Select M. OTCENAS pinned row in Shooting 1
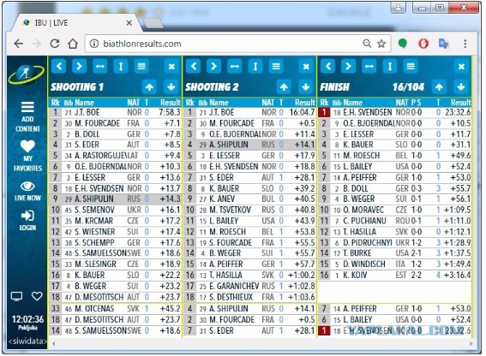This screenshot has height=356, width=486. tap(115, 309)
